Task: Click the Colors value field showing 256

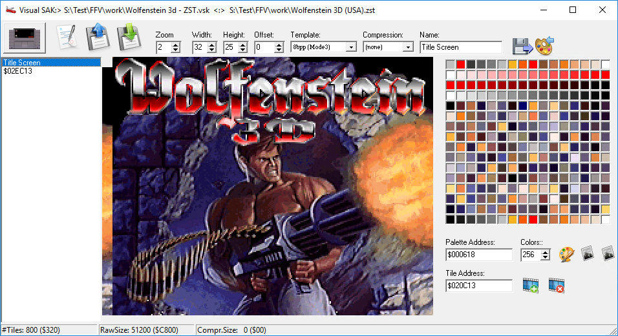Action: [531, 255]
